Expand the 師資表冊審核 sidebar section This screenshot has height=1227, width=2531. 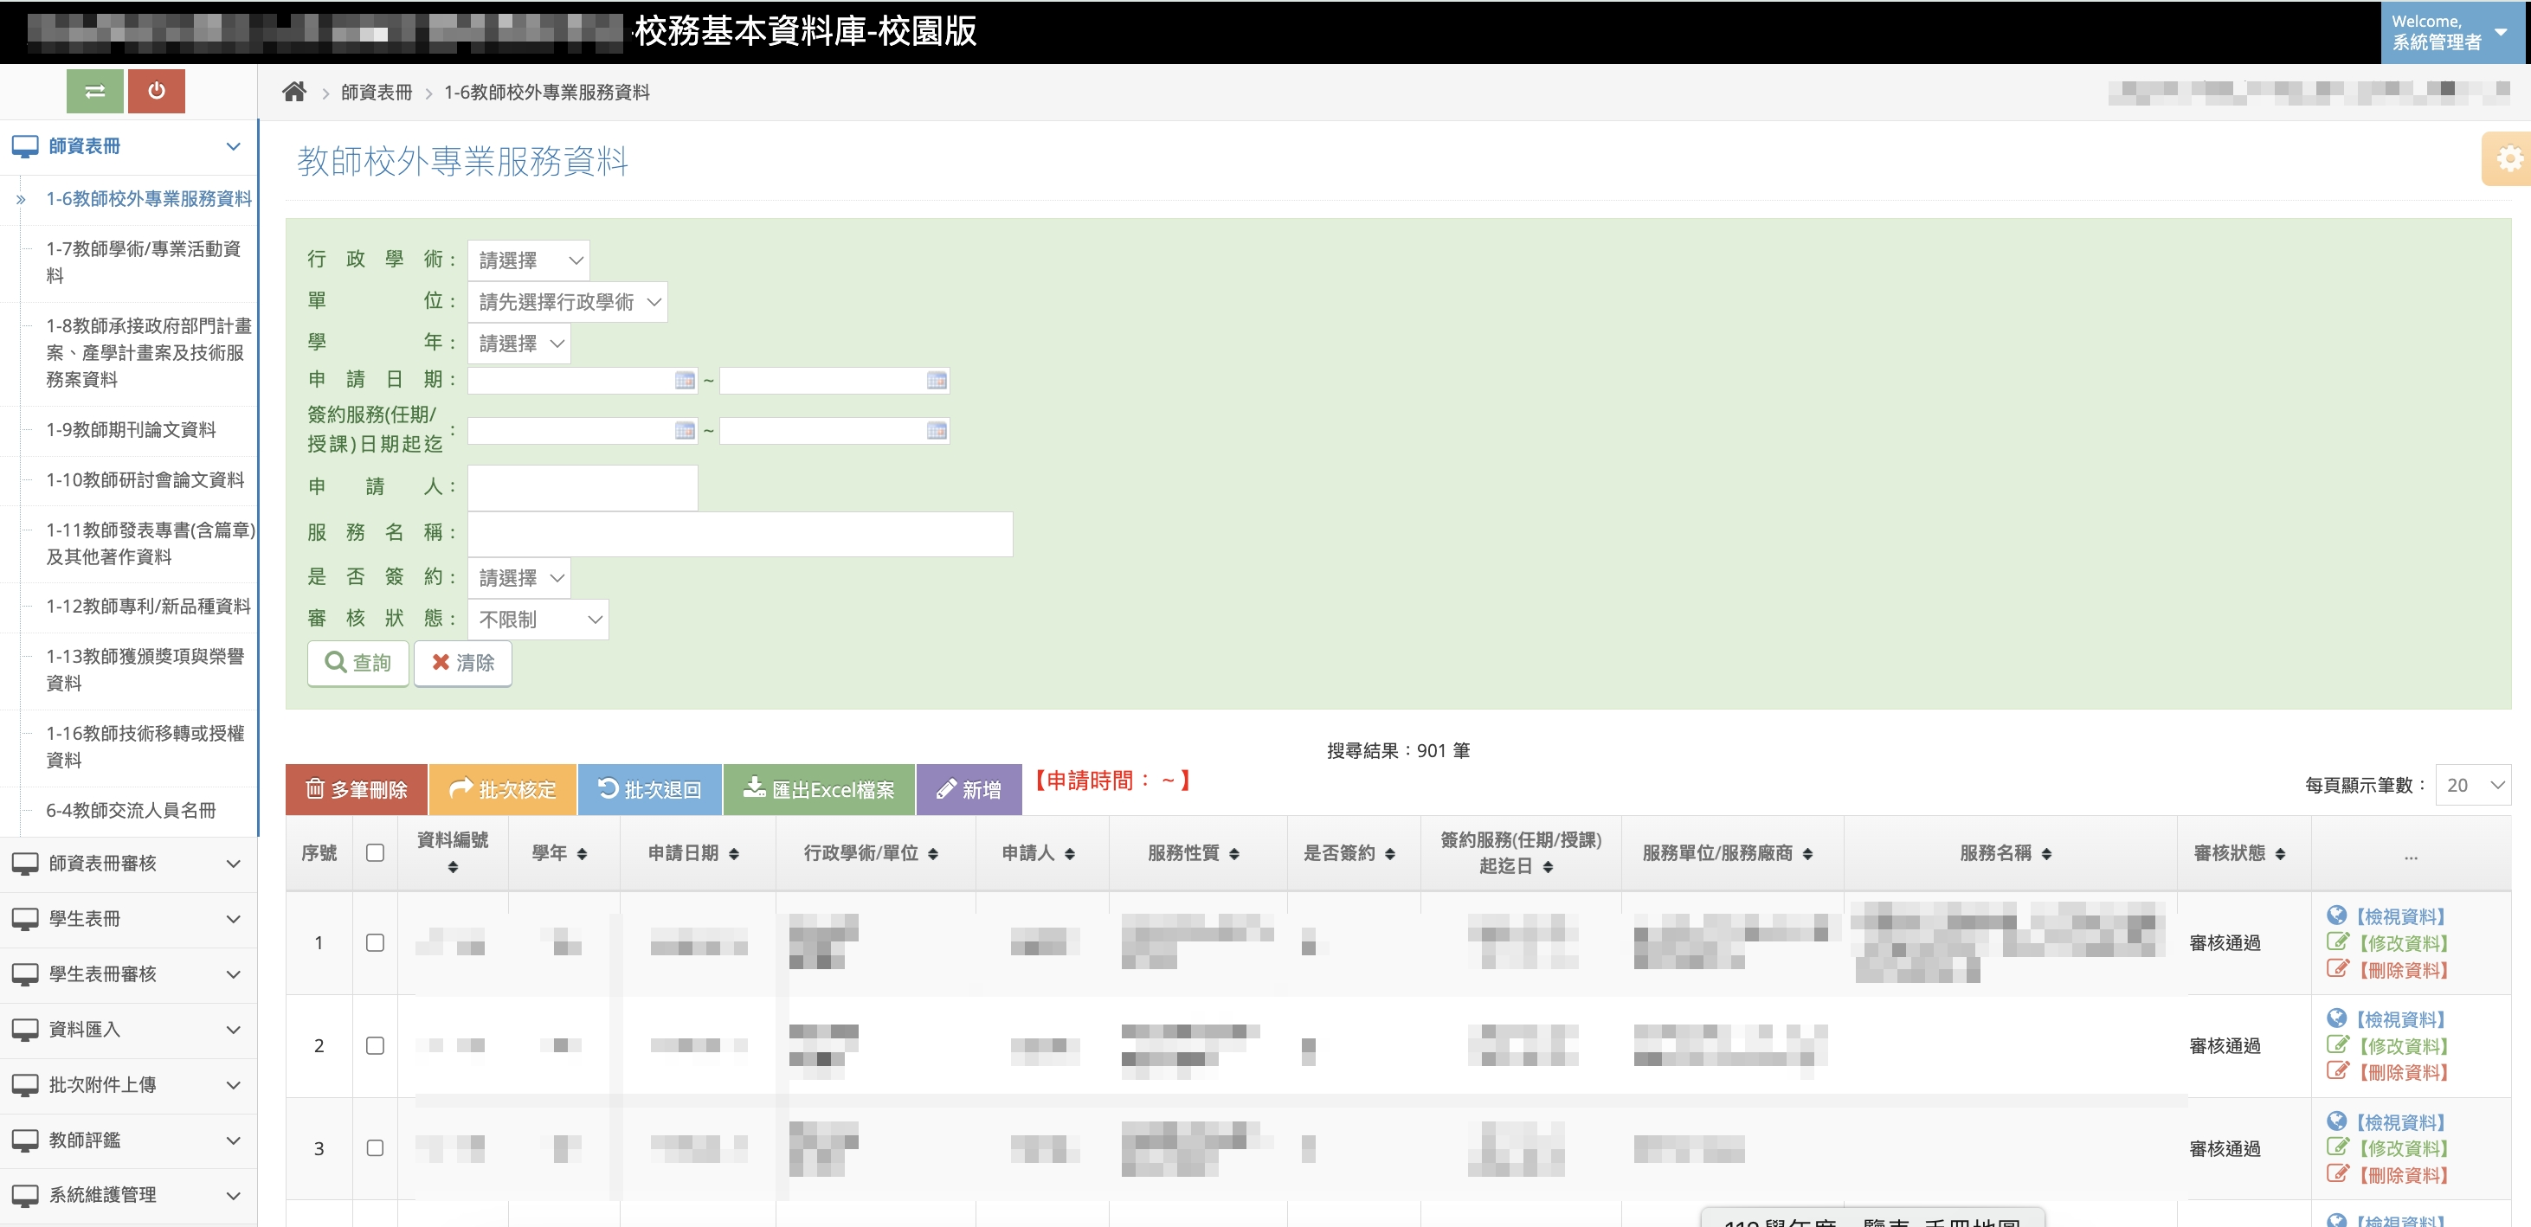point(129,864)
